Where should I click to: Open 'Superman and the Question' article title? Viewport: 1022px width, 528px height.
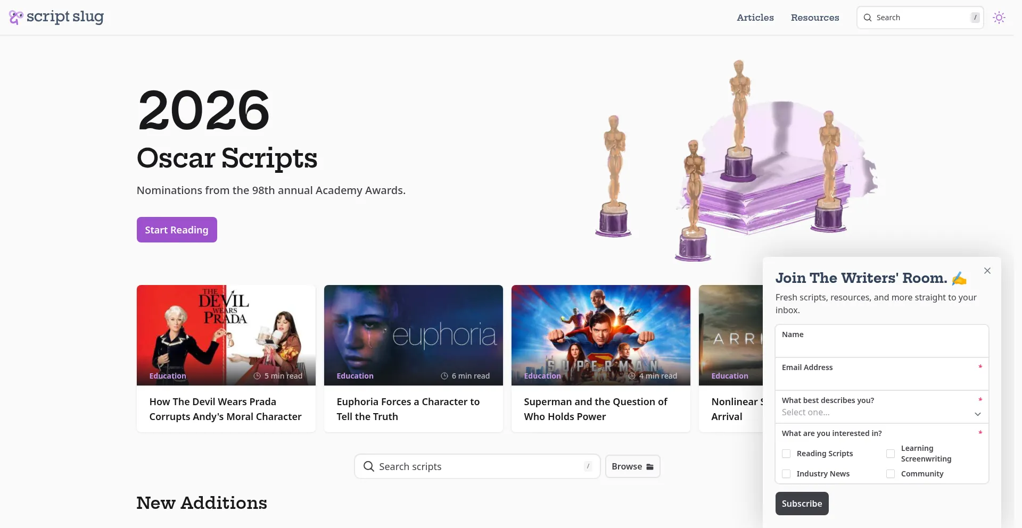coord(596,409)
